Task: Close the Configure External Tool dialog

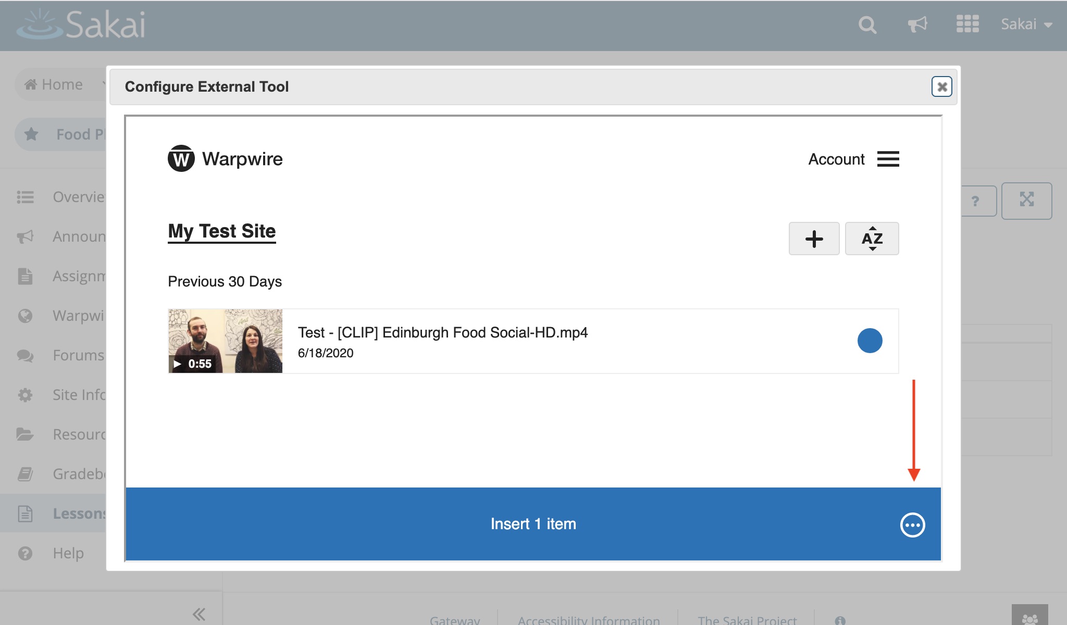Action: [x=941, y=86]
